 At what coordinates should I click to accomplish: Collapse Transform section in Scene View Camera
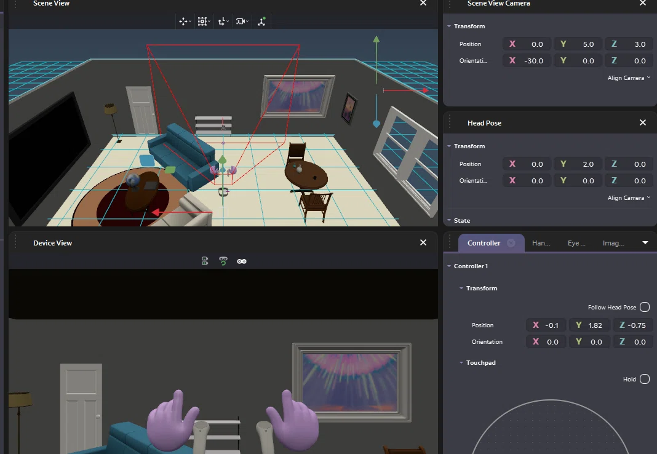pos(449,26)
